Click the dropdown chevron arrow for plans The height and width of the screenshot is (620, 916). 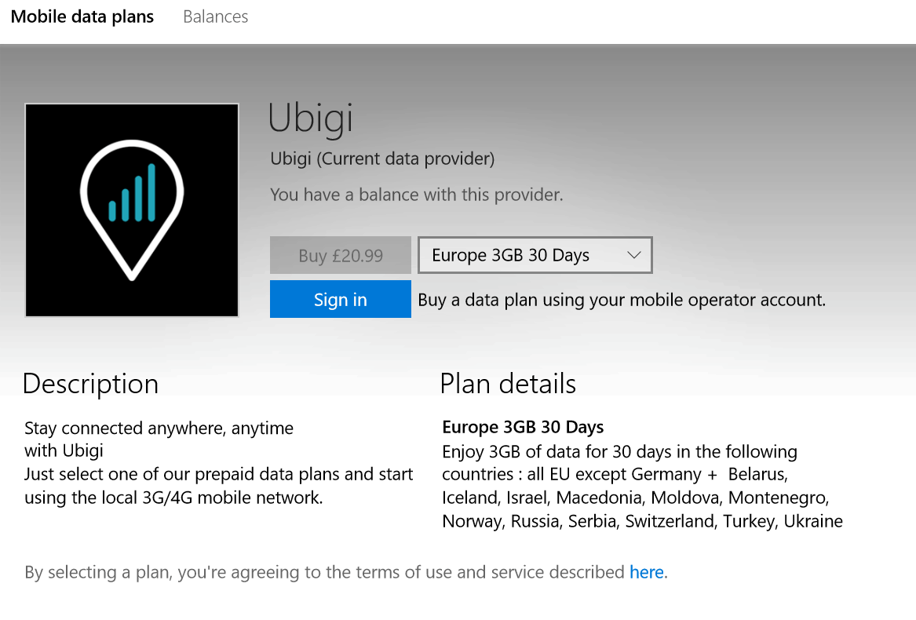[x=634, y=255]
